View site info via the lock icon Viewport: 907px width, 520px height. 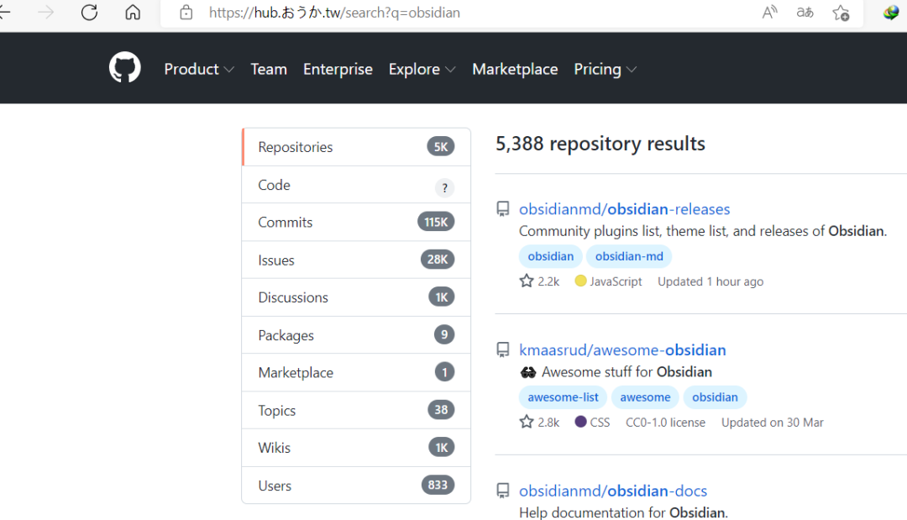click(186, 12)
